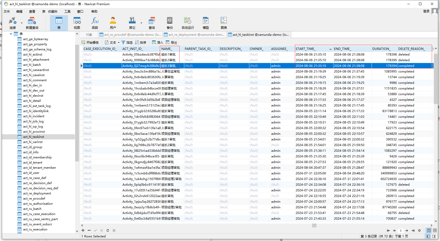Click the 导入 (Import) icon

click(157, 42)
